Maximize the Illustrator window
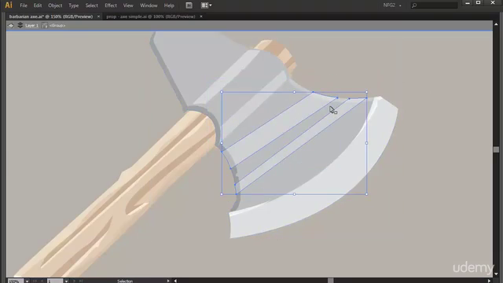503x283 pixels. [479, 3]
